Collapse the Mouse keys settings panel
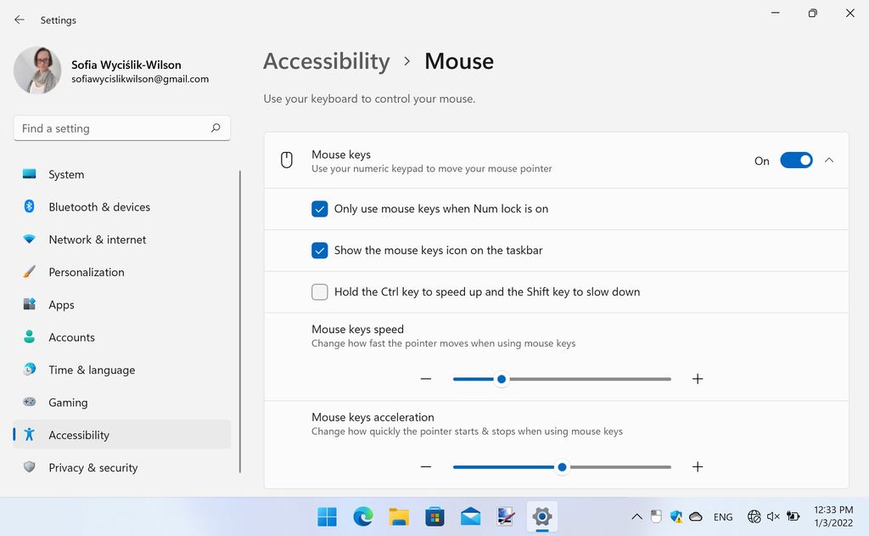Image resolution: width=869 pixels, height=536 pixels. click(x=829, y=160)
